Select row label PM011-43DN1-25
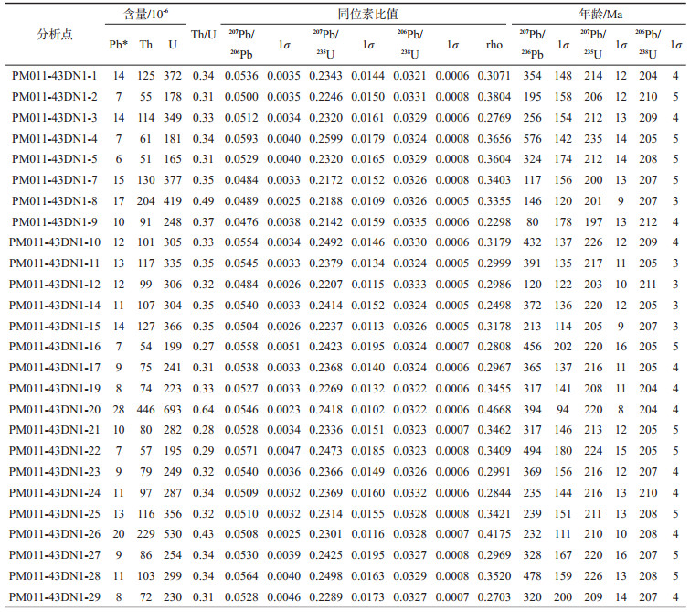690x612 pixels. pos(55,514)
